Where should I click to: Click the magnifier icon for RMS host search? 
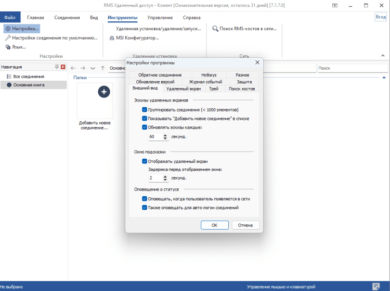(215, 29)
